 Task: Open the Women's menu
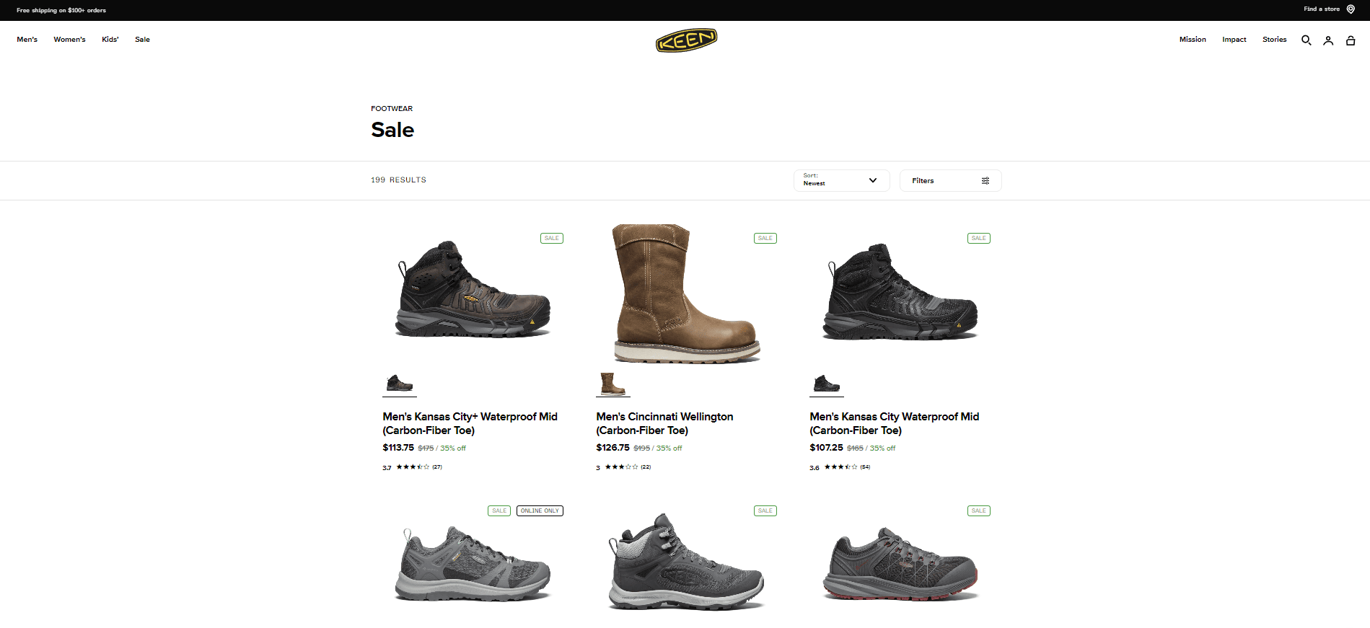click(69, 40)
